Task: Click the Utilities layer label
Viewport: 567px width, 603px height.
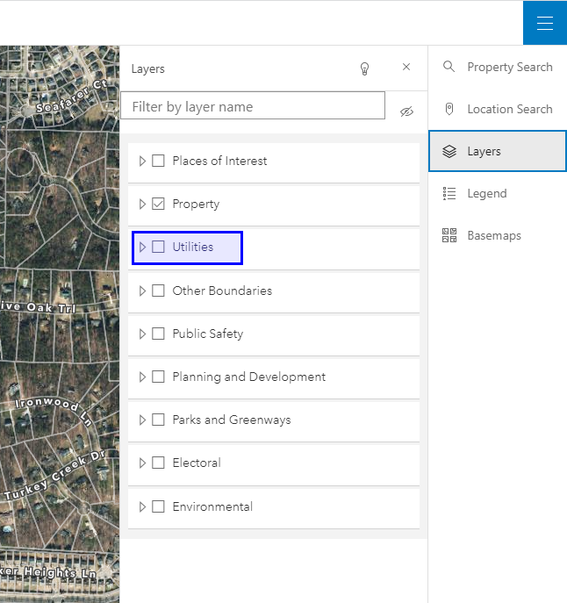Action: (x=193, y=247)
